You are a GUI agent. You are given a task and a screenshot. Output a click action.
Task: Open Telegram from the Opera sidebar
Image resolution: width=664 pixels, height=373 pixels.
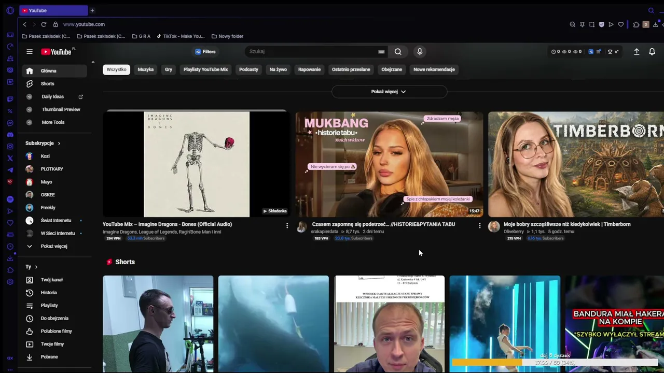[x=10, y=170]
